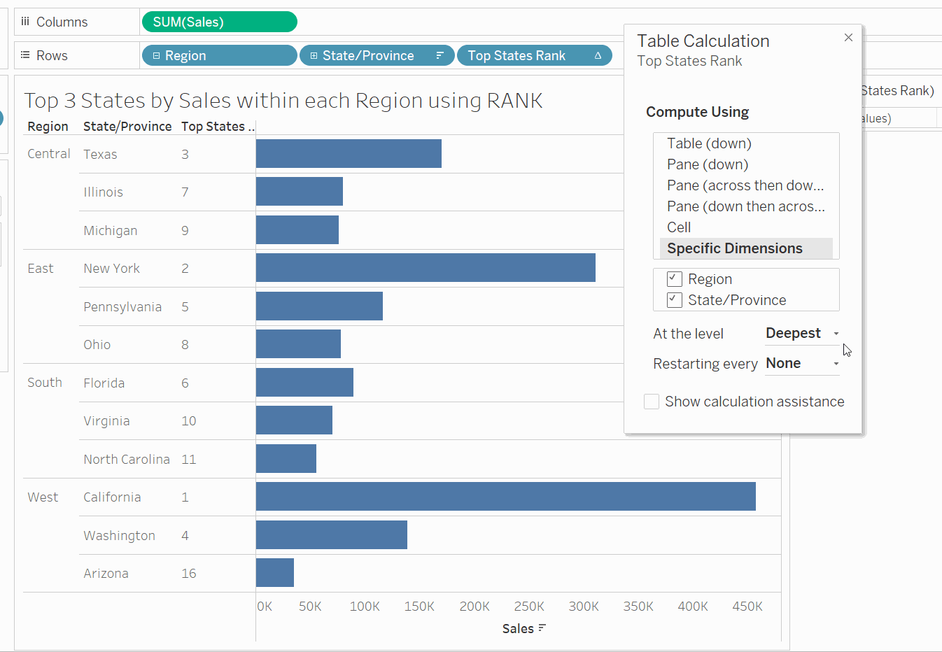The width and height of the screenshot is (942, 652).
Task: Click the Columns shelf icon
Action: click(25, 22)
